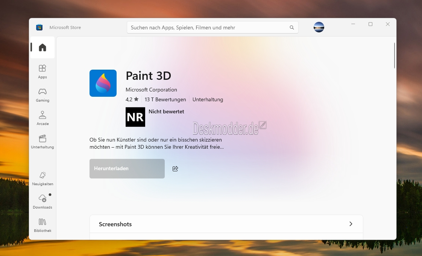Viewport: 422px width, 256px height.
Task: Open the Unterhaltung category link beside ratings
Action: [x=208, y=99]
